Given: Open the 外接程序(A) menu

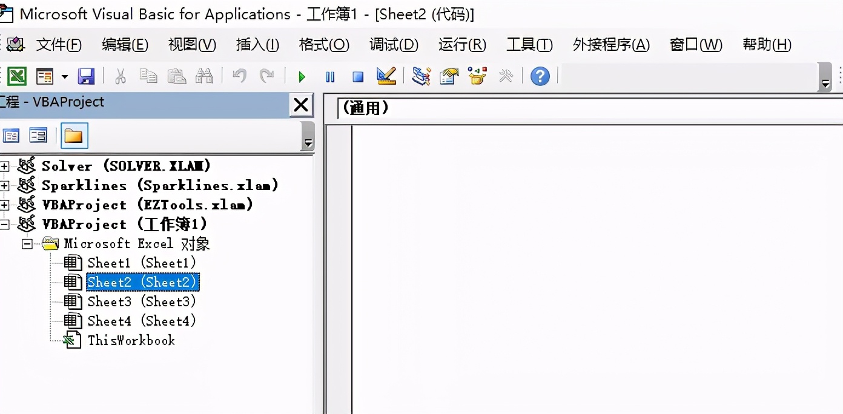Looking at the screenshot, I should (x=611, y=45).
